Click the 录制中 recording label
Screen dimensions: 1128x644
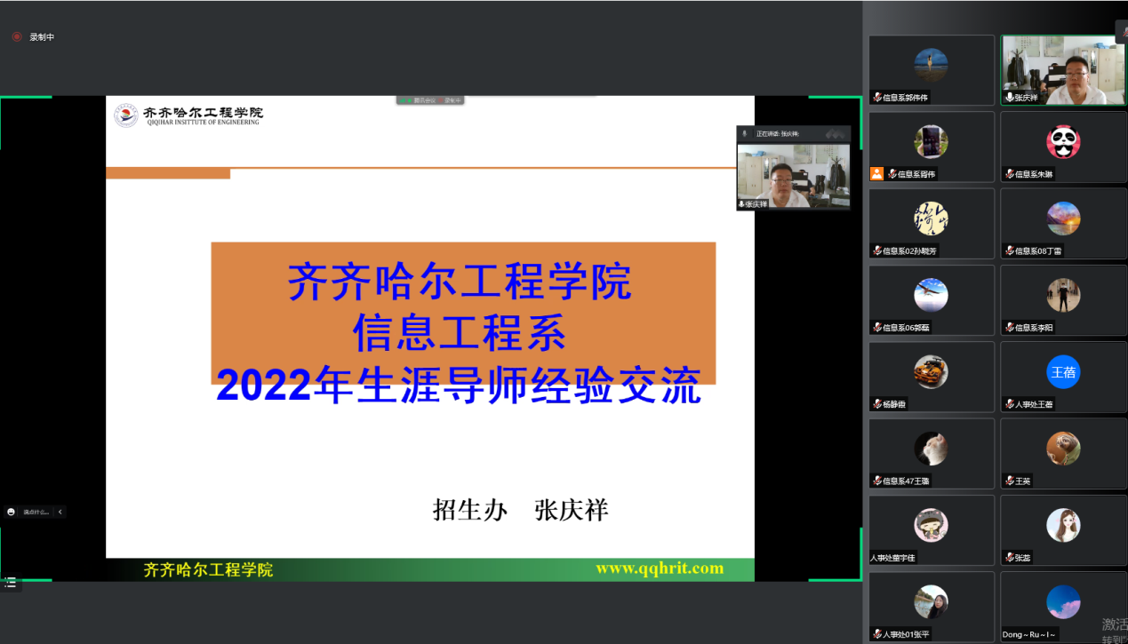pyautogui.click(x=42, y=37)
